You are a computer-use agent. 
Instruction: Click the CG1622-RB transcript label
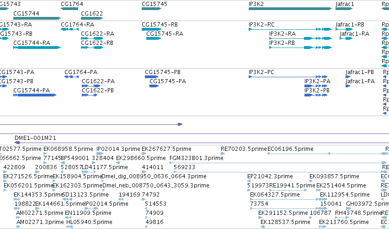(97, 43)
